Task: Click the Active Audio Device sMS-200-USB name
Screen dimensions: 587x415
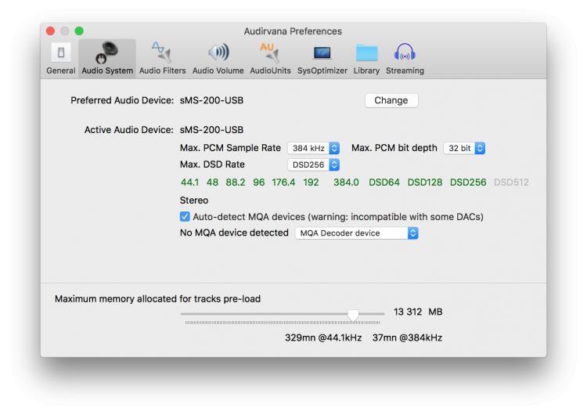Action: (x=211, y=130)
